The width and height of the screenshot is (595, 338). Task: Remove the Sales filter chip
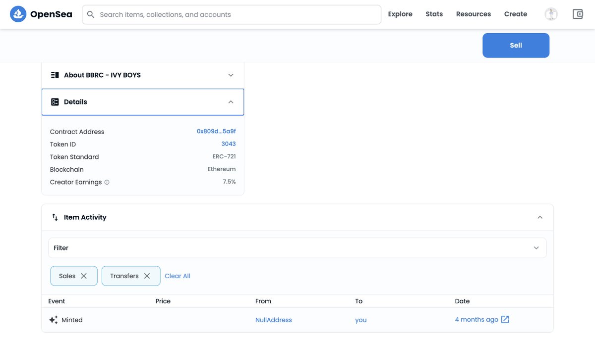(84, 276)
